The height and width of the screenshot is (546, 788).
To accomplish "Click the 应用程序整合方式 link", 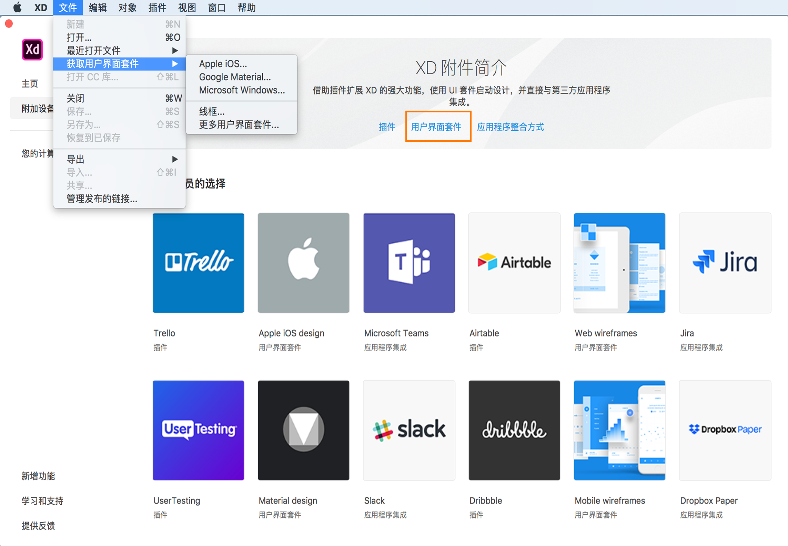I will click(x=510, y=127).
